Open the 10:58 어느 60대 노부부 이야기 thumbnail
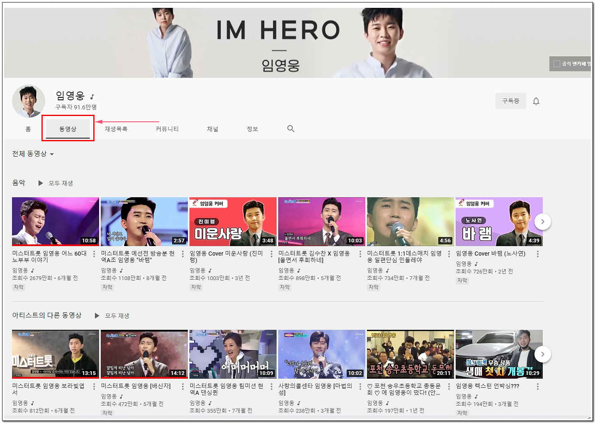This screenshot has width=595, height=423. point(56,222)
